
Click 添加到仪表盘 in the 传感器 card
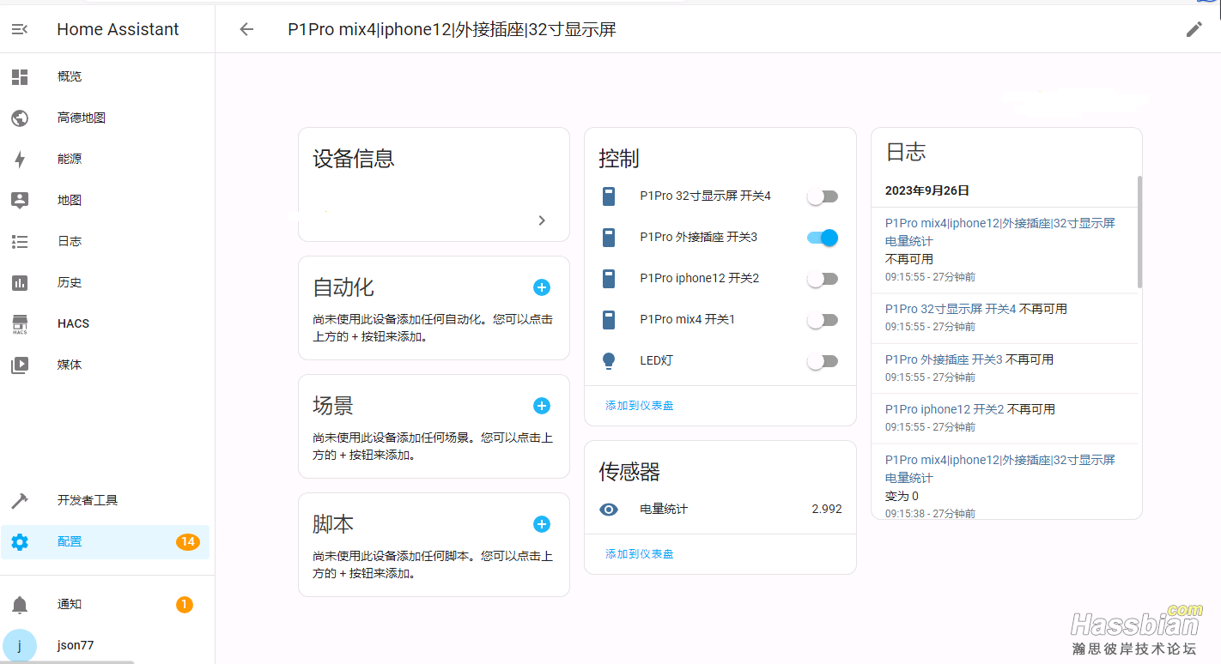tap(640, 553)
